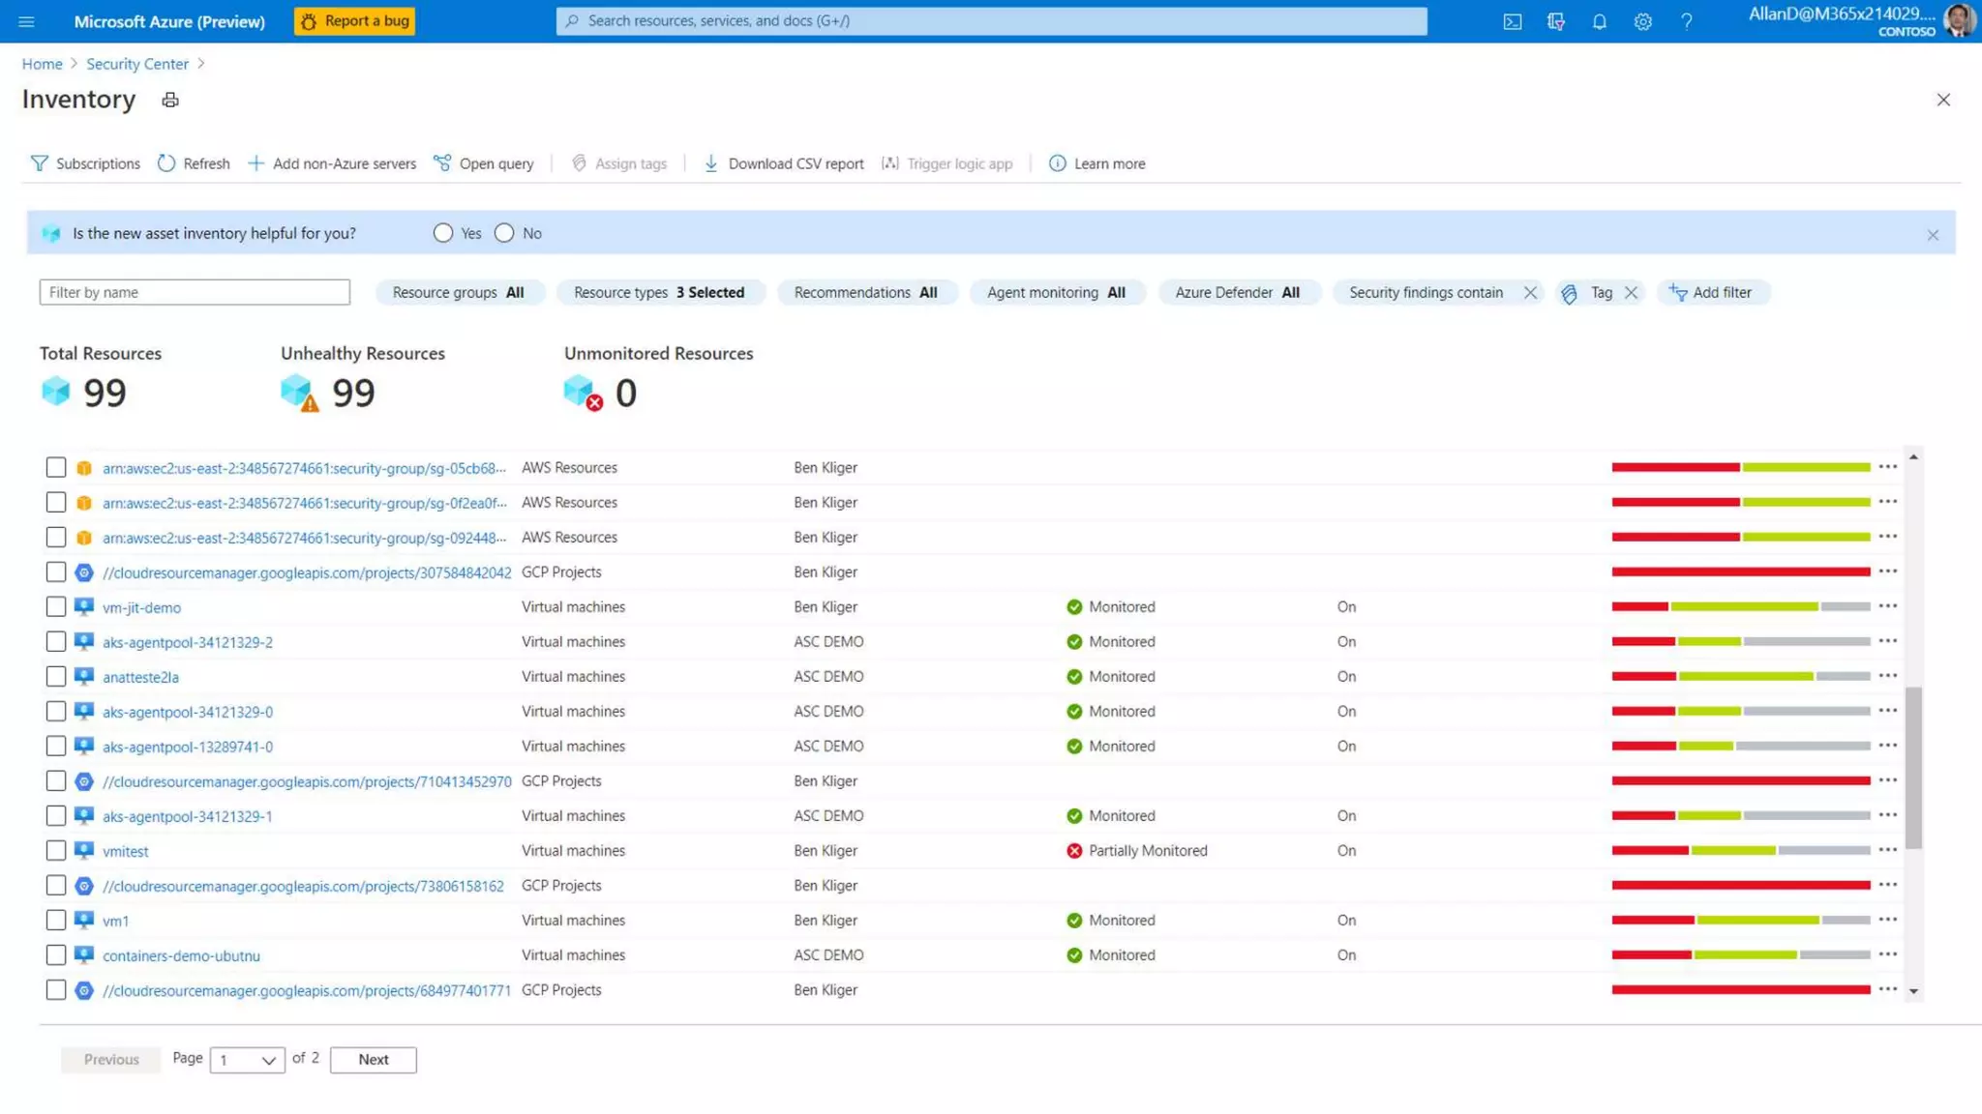Select the Yes radio button
Image resolution: width=1982 pixels, height=1114 pixels.
442,233
